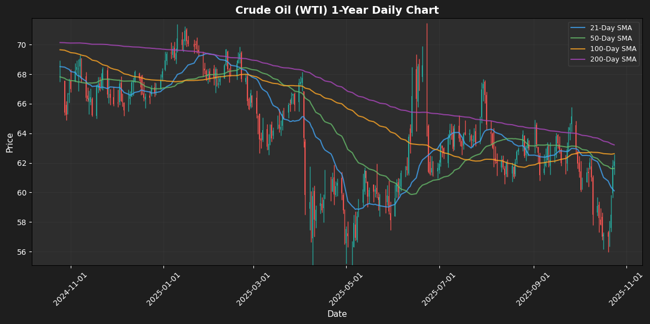Viewport: 650px width, 324px height.
Task: Click the Price y-axis label
Action: (10, 142)
